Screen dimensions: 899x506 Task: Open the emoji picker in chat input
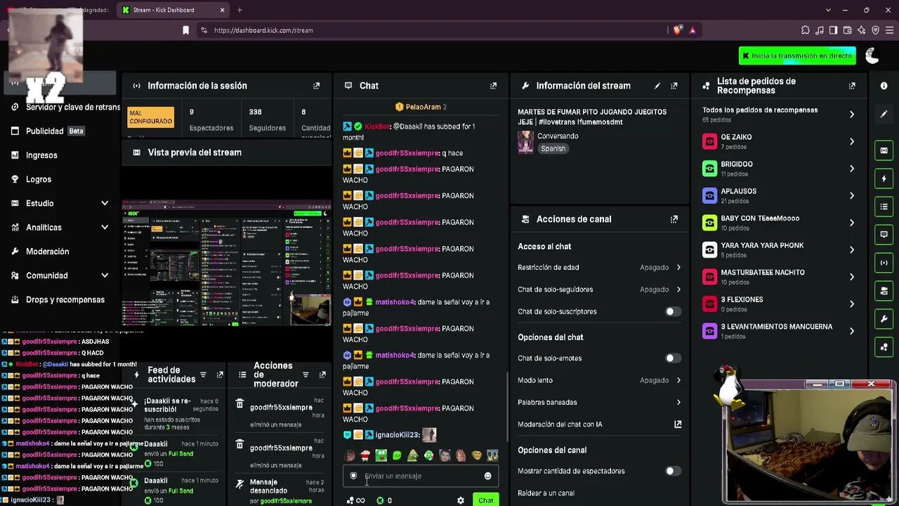(x=487, y=476)
